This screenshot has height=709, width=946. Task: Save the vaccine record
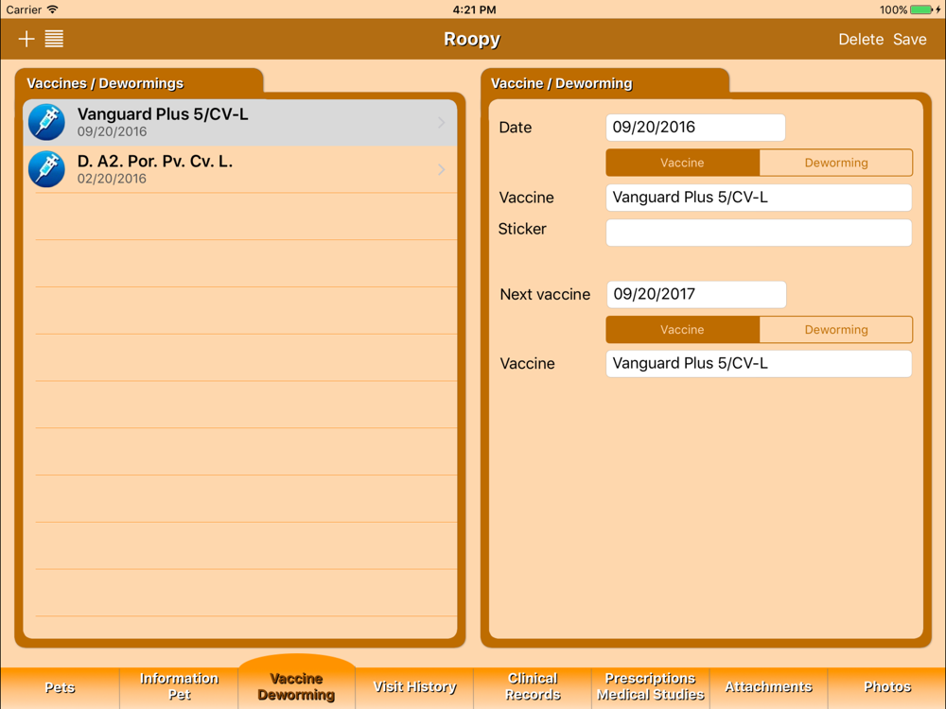(910, 39)
